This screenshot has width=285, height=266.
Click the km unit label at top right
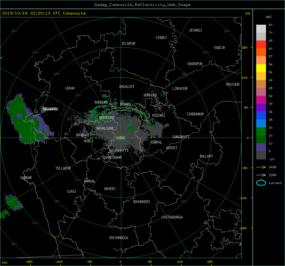click(248, 13)
